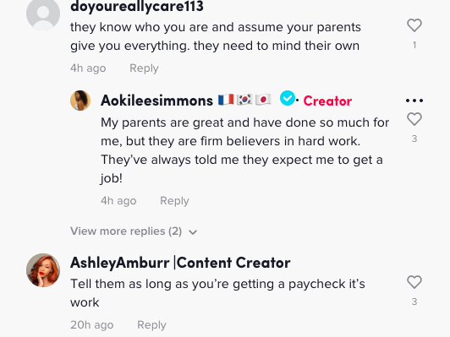This screenshot has height=337, width=450.
Task: Reply to Aokileesimmons' creator comment
Action: coord(174,201)
